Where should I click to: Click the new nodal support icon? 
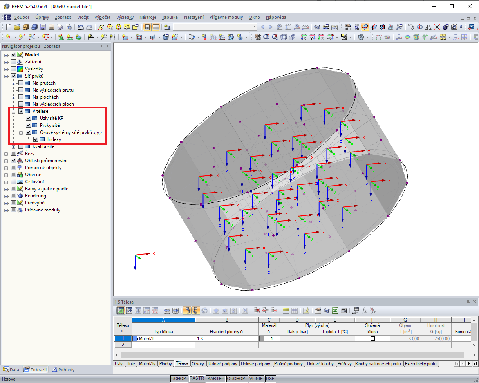click(x=61, y=37)
